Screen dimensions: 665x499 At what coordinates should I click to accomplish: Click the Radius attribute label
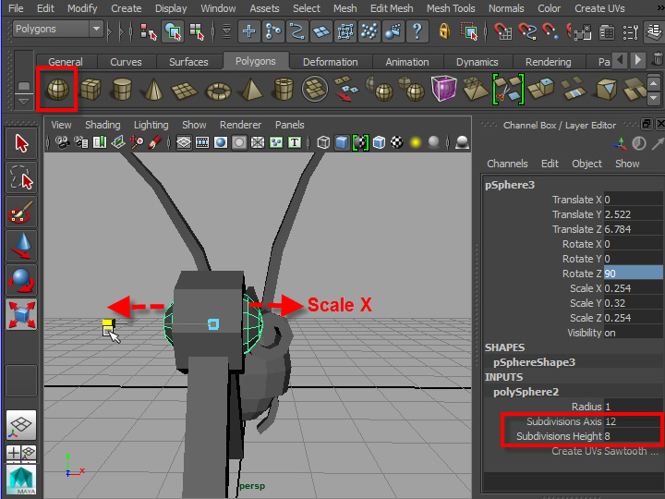click(x=586, y=407)
